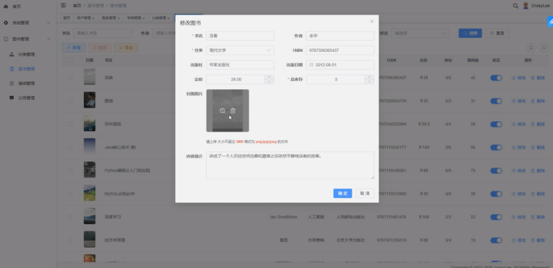Click the 出版社 field with 作家出版社
553x268 pixels.
click(x=240, y=65)
